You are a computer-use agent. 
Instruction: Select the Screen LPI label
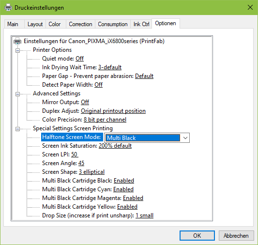coord(56,154)
